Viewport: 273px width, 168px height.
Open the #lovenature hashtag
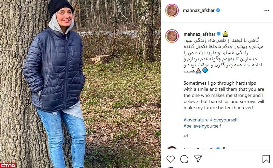(196, 120)
